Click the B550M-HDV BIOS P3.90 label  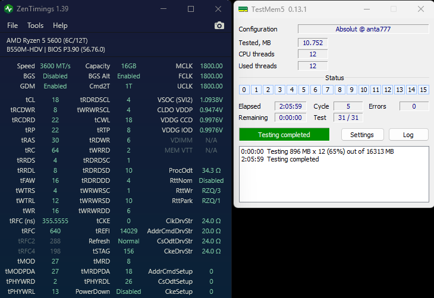pos(56,49)
